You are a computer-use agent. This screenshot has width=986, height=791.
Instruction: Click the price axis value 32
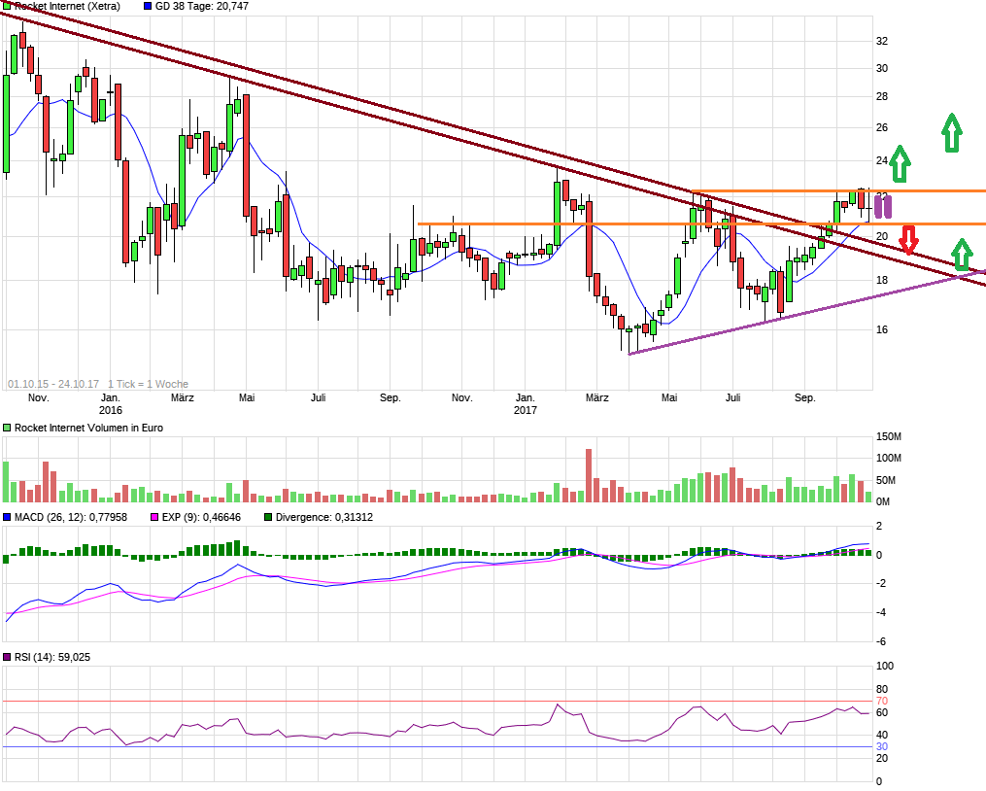pos(882,41)
